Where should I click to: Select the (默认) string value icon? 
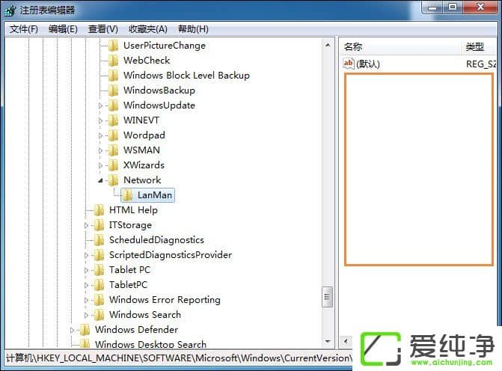point(348,64)
